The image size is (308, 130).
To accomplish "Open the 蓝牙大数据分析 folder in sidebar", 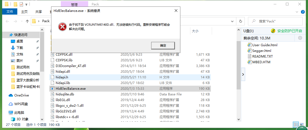I will [x=28, y=80].
